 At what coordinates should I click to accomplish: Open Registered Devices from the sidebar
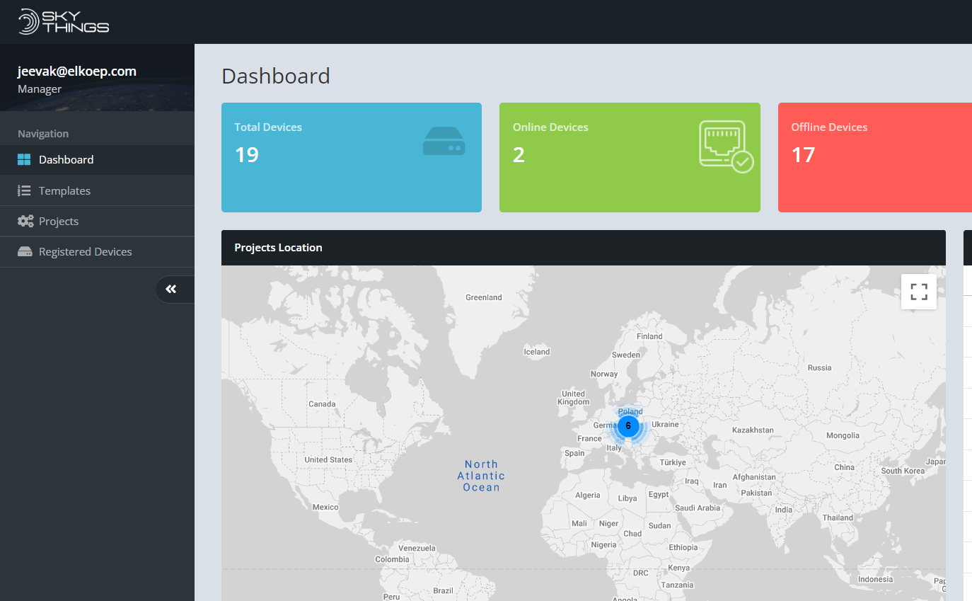(85, 252)
